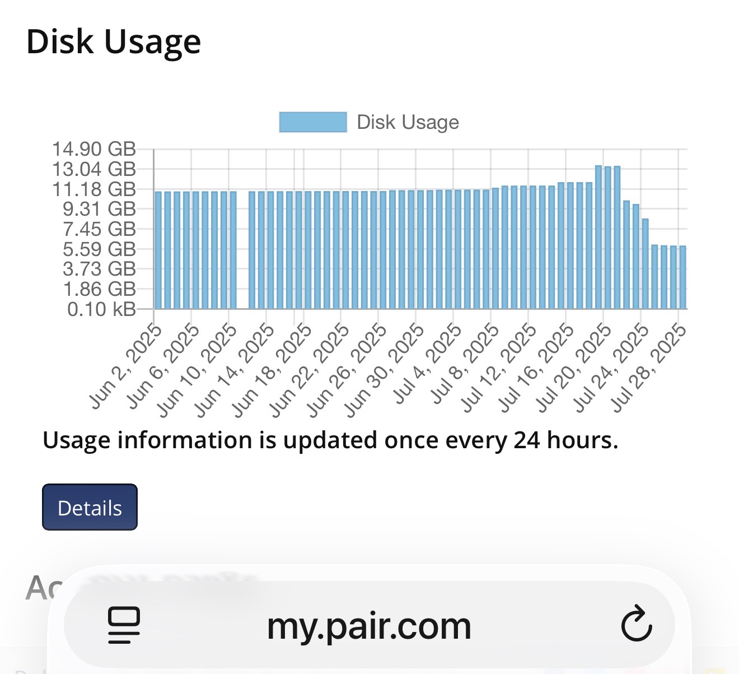
Task: Tap the Safari page menu icon
Action: click(124, 625)
